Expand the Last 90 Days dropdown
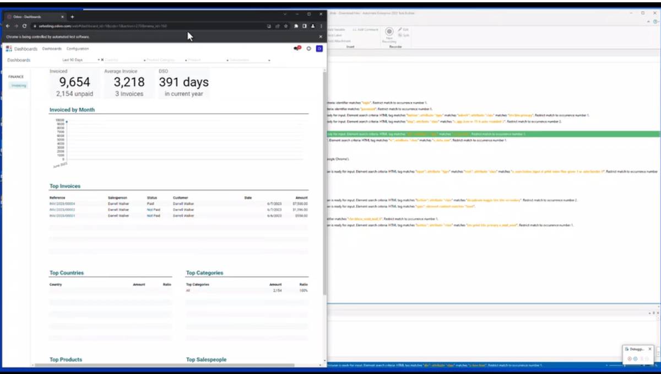The height and width of the screenshot is (374, 661). [99, 60]
